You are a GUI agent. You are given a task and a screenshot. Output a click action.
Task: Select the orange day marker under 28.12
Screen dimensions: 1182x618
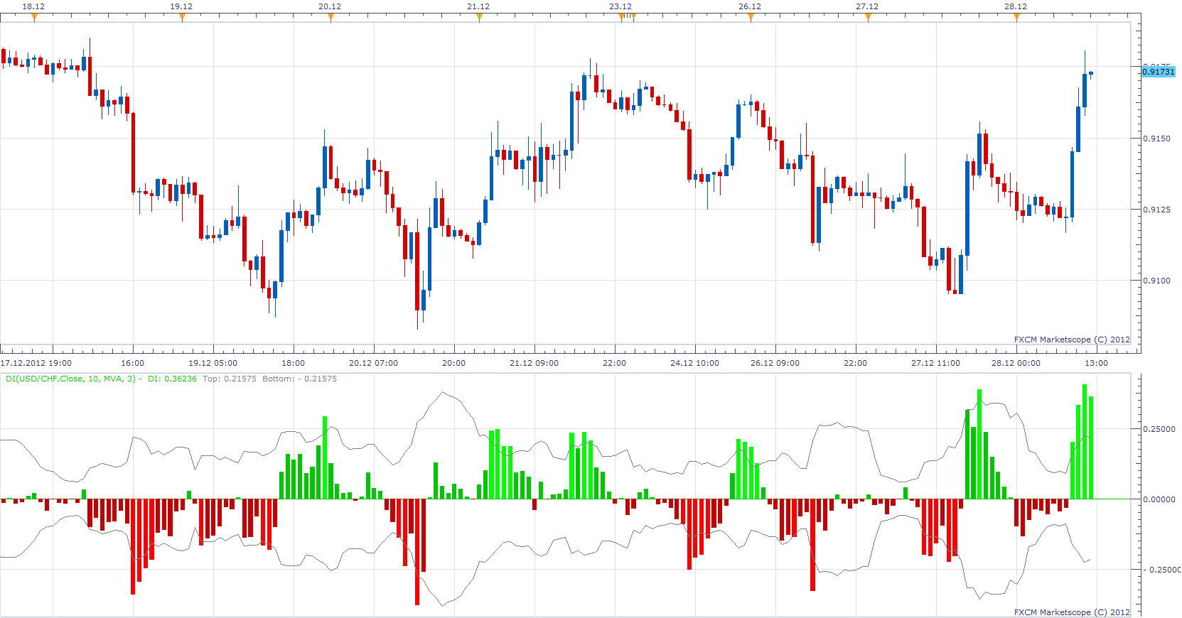tap(1016, 18)
